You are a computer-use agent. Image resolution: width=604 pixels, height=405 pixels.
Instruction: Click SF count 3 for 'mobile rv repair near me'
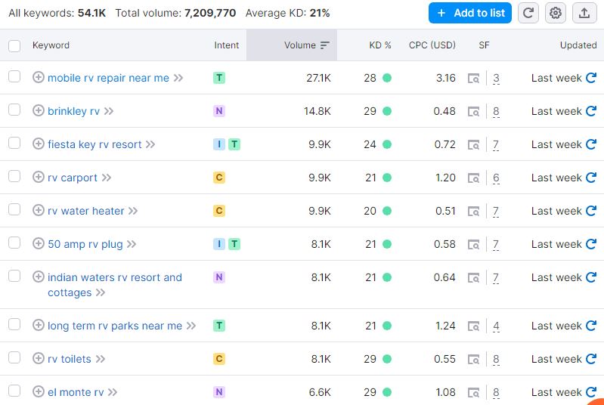pyautogui.click(x=496, y=79)
